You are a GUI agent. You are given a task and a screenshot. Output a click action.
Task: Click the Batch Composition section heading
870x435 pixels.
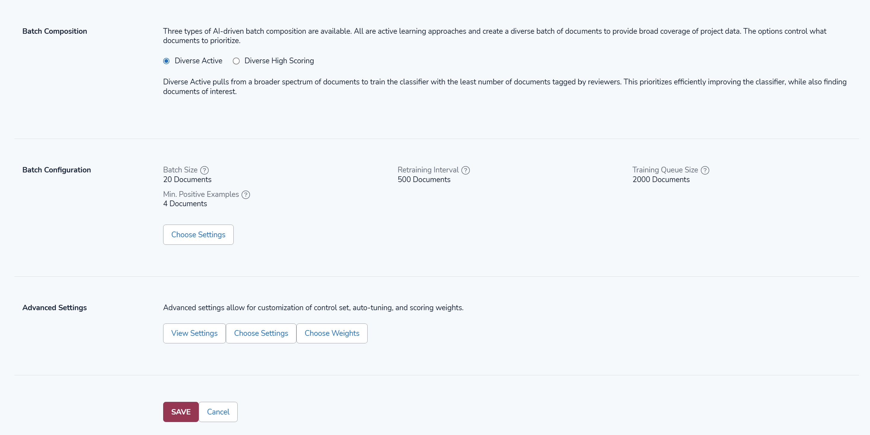click(55, 31)
